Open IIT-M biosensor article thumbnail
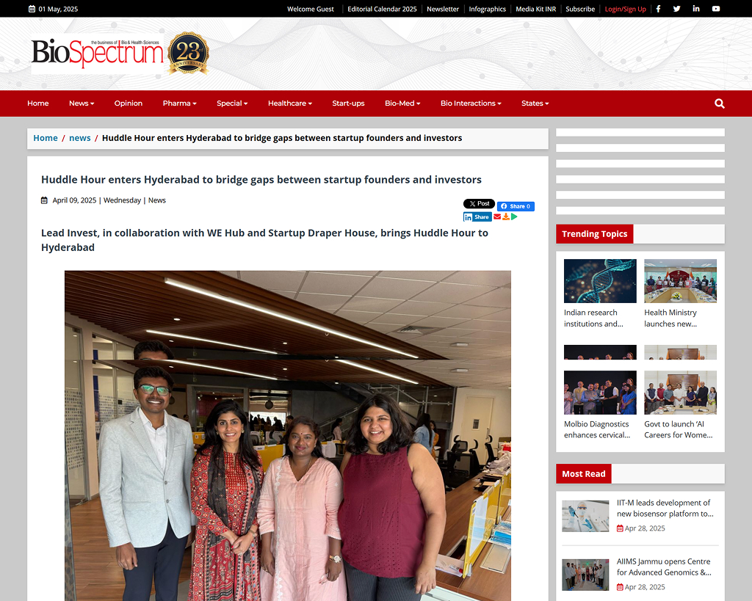 coord(585,516)
